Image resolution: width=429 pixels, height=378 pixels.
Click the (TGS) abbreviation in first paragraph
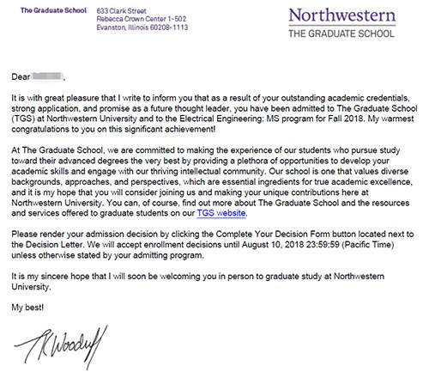tap(23, 119)
